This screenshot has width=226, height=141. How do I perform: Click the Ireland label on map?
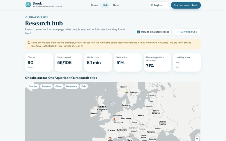(94, 114)
